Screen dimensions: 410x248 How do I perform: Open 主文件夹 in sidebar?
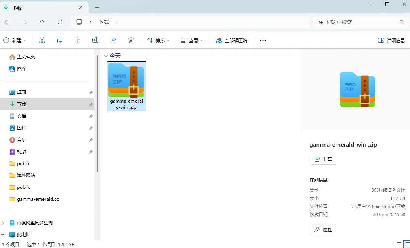pyautogui.click(x=22, y=57)
